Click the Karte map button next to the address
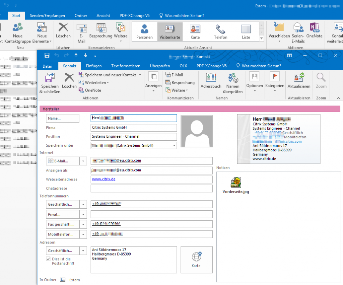The height and width of the screenshot is (285, 343). (x=196, y=260)
